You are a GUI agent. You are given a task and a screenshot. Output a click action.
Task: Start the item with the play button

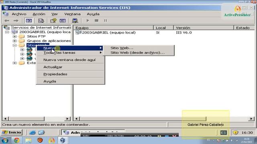88,21
